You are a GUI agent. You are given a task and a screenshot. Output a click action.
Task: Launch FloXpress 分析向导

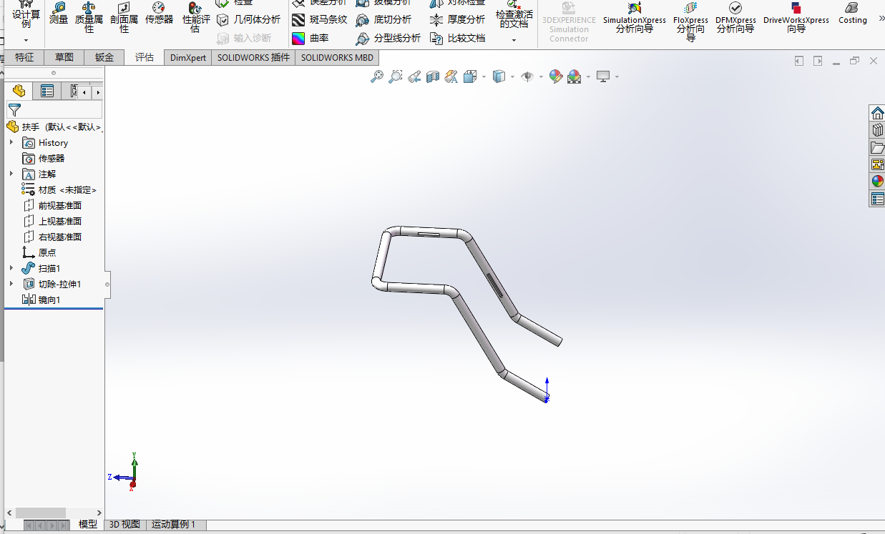690,21
